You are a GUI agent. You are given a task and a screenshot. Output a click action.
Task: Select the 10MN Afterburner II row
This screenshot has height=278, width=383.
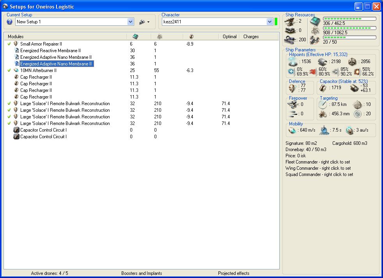pyautogui.click(x=141, y=70)
